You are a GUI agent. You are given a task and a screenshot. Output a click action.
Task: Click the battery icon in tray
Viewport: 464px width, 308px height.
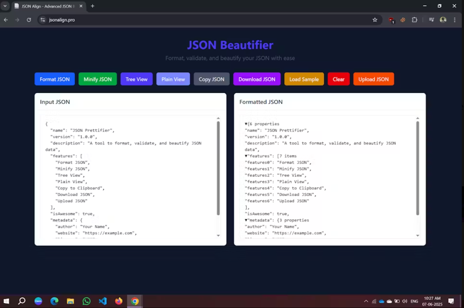(397, 301)
